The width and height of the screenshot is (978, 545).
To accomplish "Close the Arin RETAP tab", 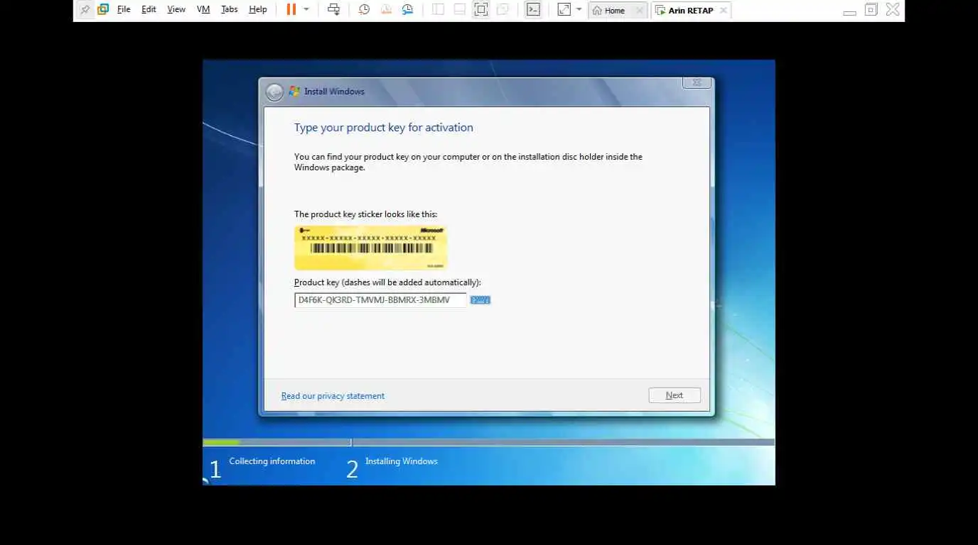I will (723, 11).
